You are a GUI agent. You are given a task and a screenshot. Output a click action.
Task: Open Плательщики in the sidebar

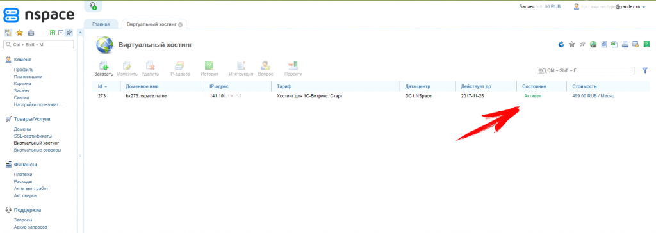point(28,77)
